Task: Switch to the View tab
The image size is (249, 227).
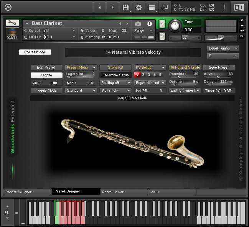Action: click(172, 192)
